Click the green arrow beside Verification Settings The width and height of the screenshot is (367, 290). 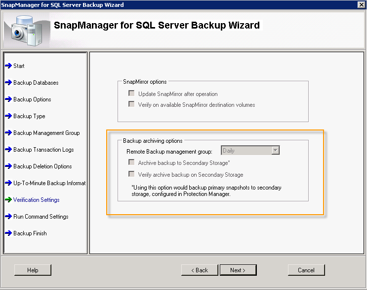(8, 200)
